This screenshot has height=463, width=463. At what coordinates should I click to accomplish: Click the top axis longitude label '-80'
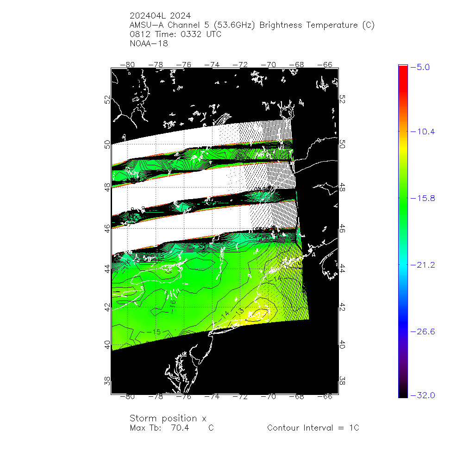127,64
